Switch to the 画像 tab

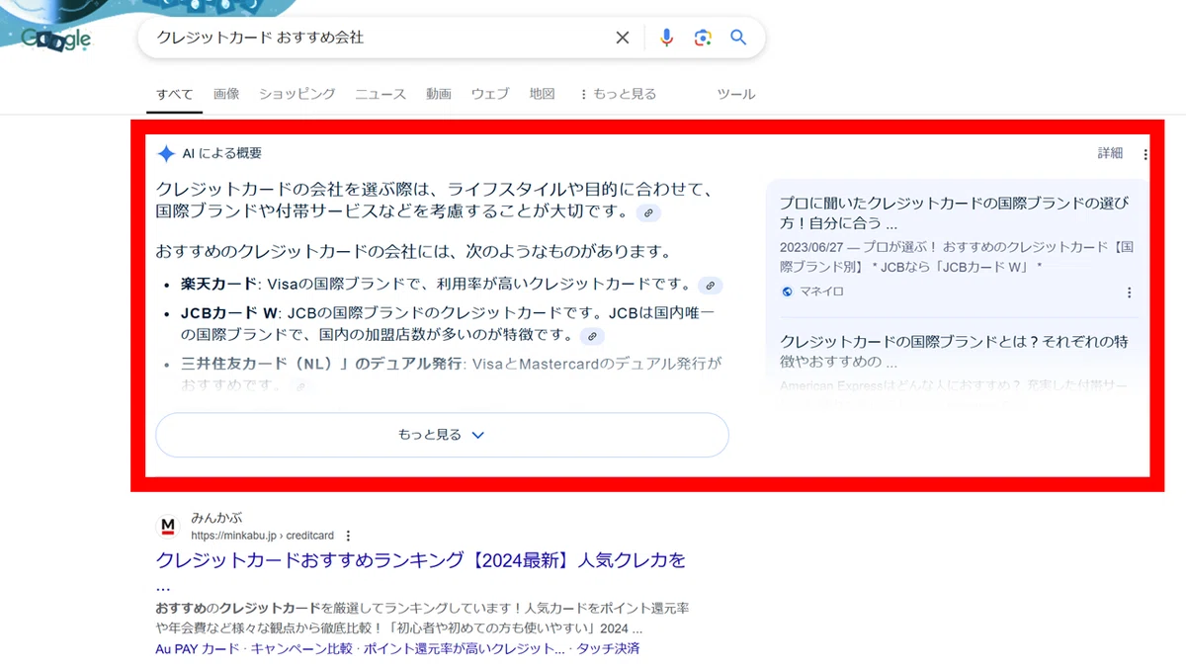[226, 94]
